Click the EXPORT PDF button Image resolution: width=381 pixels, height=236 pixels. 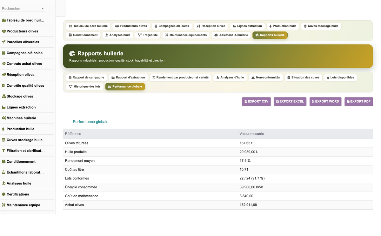[359, 102]
